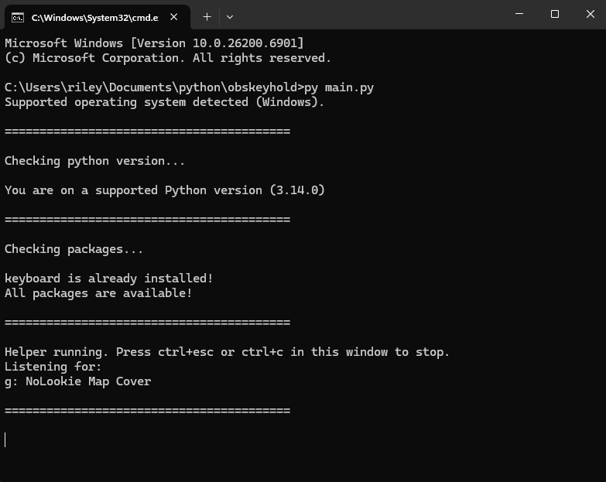Click the "Supported operating system detected" line
Viewport: 606px width, 482px height.
164,102
